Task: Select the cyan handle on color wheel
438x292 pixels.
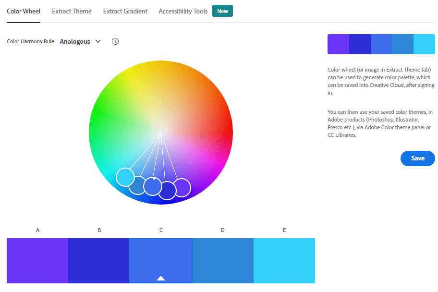Action: click(125, 177)
